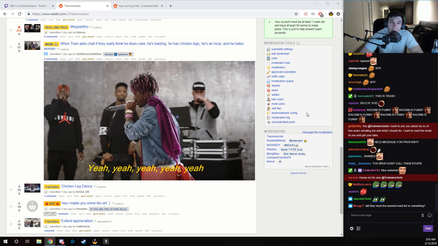Open Steam from the taskbar

click(83, 241)
